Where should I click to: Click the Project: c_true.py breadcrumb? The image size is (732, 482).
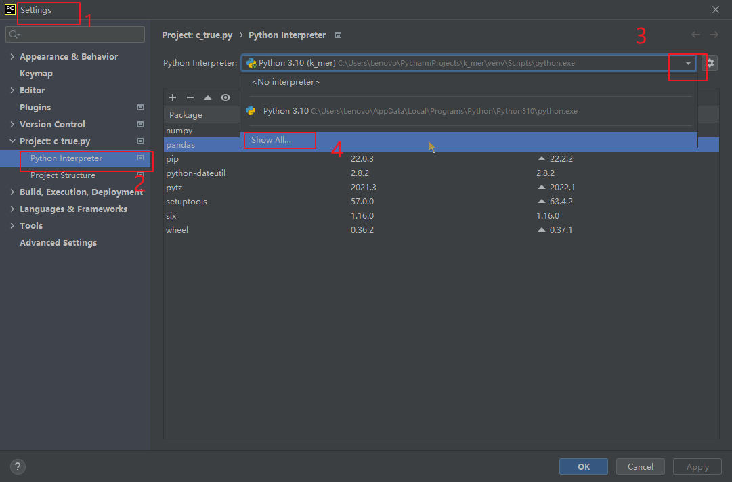pyautogui.click(x=197, y=35)
